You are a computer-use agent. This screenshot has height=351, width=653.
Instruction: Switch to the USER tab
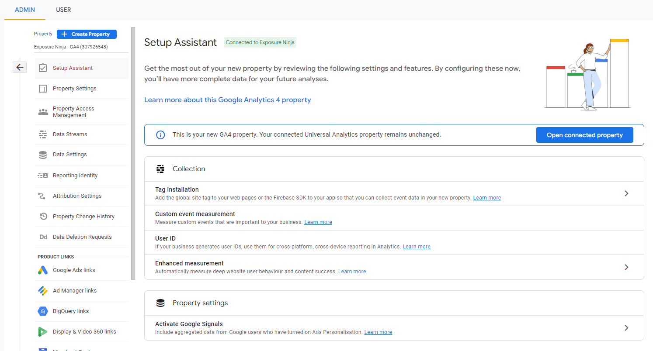point(63,10)
